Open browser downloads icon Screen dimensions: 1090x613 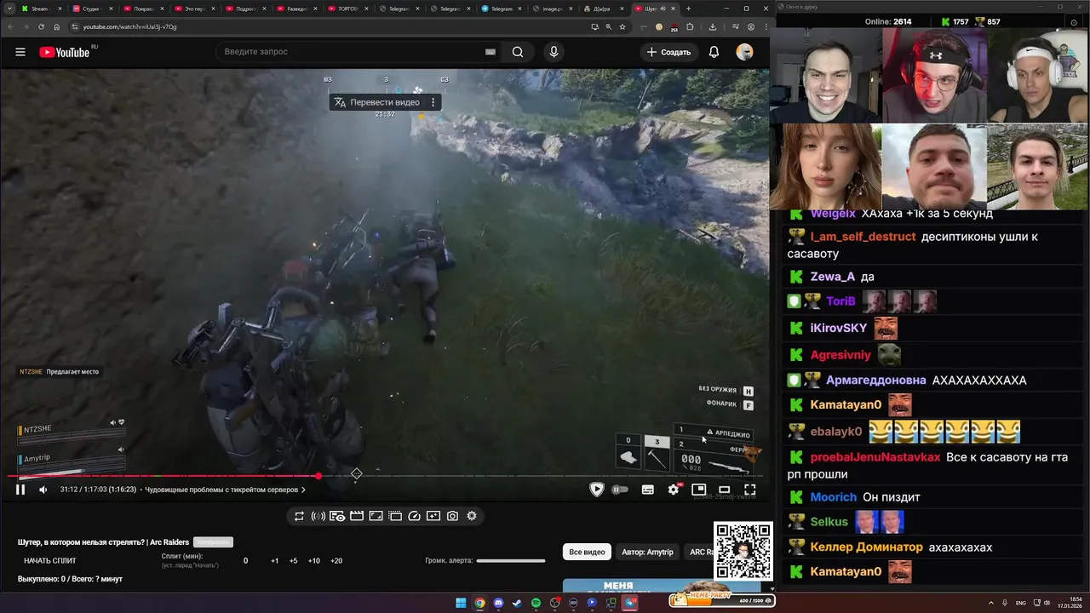point(713,26)
